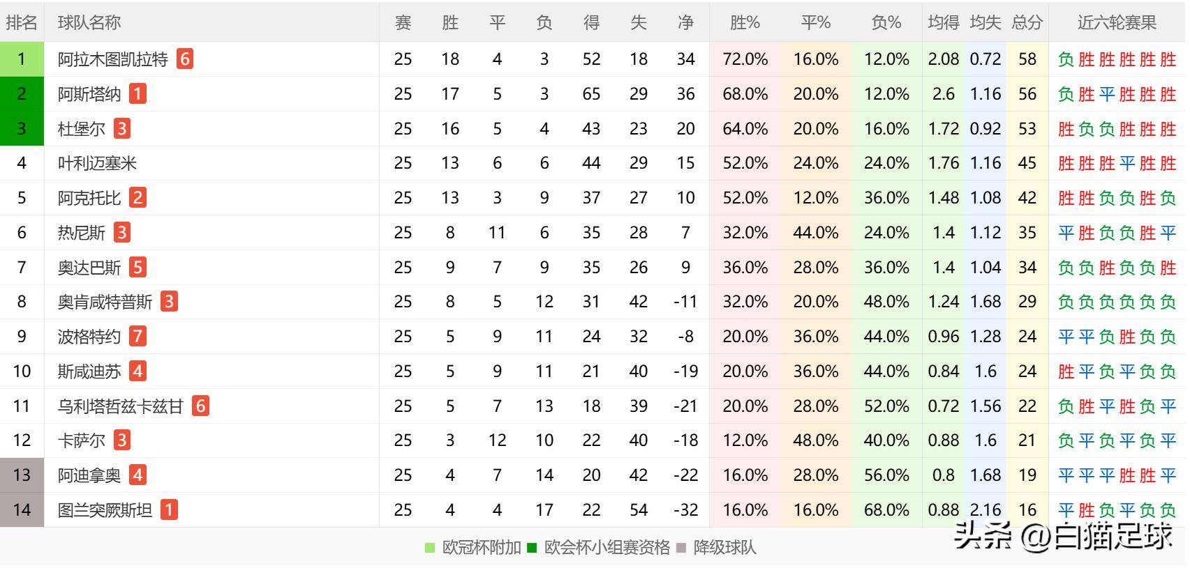
Task: Open the 热尼斯 team link
Action: (x=82, y=233)
